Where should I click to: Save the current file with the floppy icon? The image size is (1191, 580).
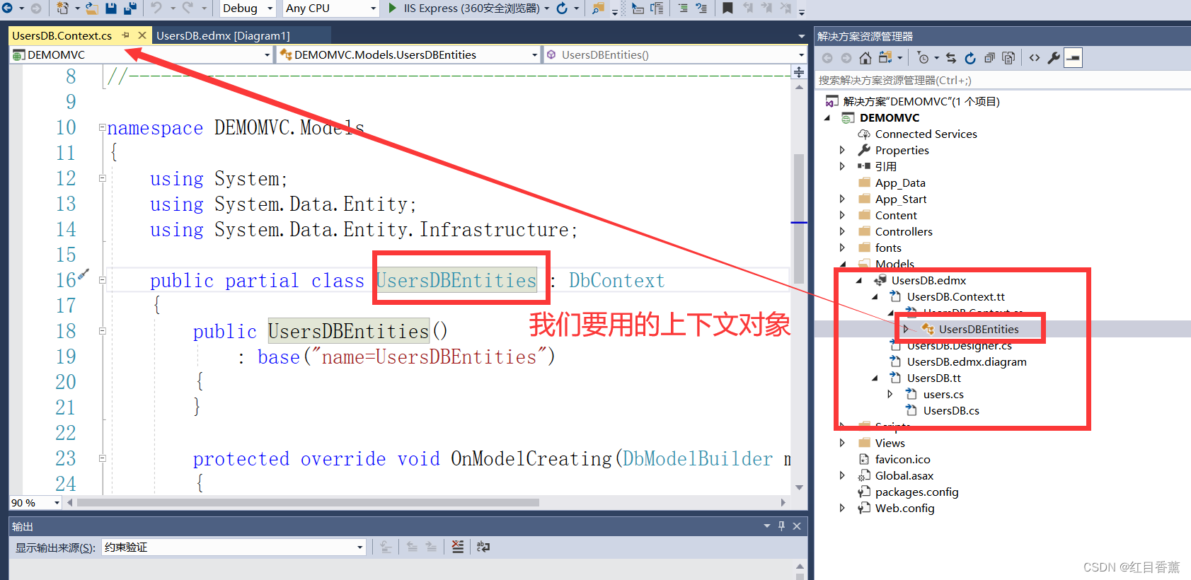[111, 8]
